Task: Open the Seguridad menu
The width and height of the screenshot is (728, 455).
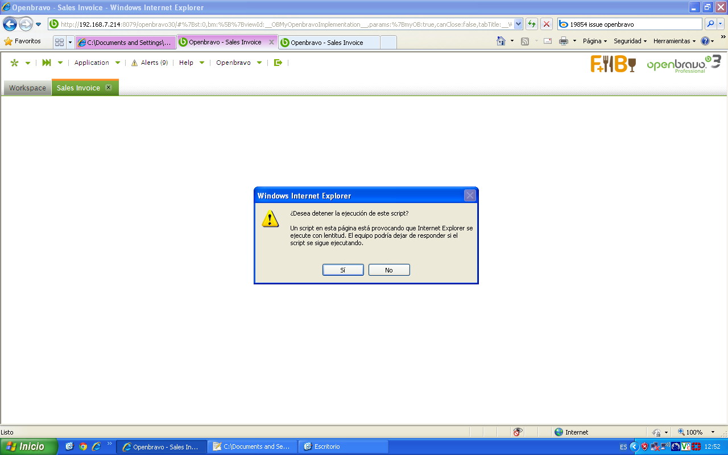Action: (x=630, y=41)
